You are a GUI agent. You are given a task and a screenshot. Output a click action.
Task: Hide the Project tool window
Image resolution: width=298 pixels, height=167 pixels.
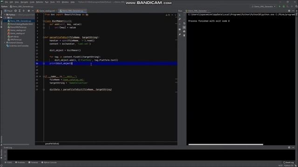click(33, 11)
